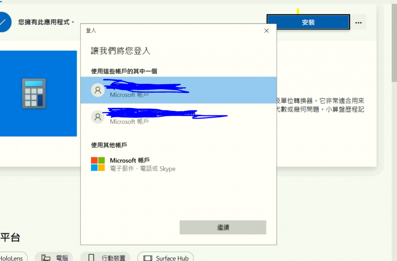Open the three-dot more options menu
The height and width of the screenshot is (261, 397).
[x=358, y=22]
